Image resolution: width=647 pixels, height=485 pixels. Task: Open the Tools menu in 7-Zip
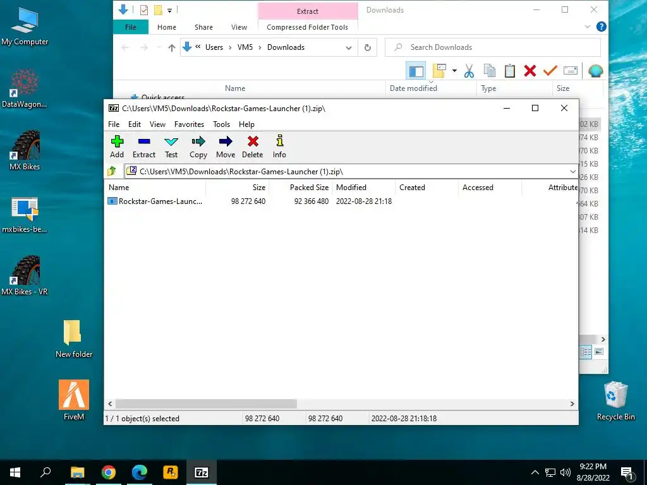pyautogui.click(x=222, y=124)
